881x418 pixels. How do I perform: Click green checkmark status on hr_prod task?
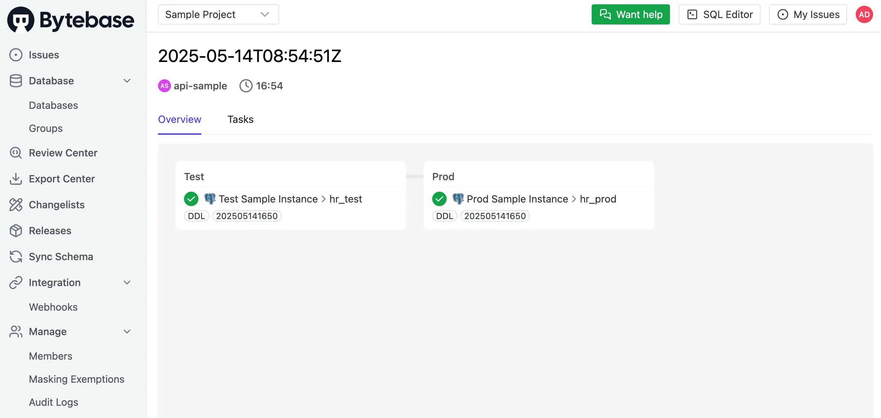click(439, 199)
